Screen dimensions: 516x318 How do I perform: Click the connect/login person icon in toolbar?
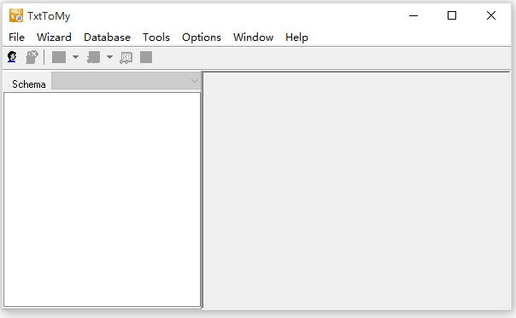[12, 57]
